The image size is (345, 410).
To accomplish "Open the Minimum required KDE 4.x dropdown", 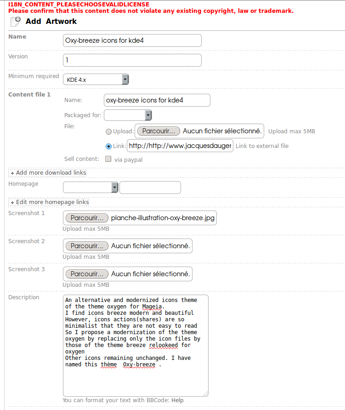I will click(x=96, y=80).
